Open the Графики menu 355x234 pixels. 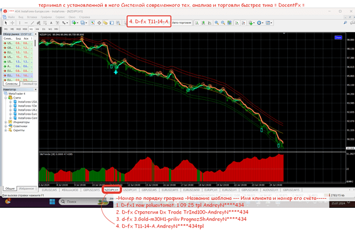[46, 17]
